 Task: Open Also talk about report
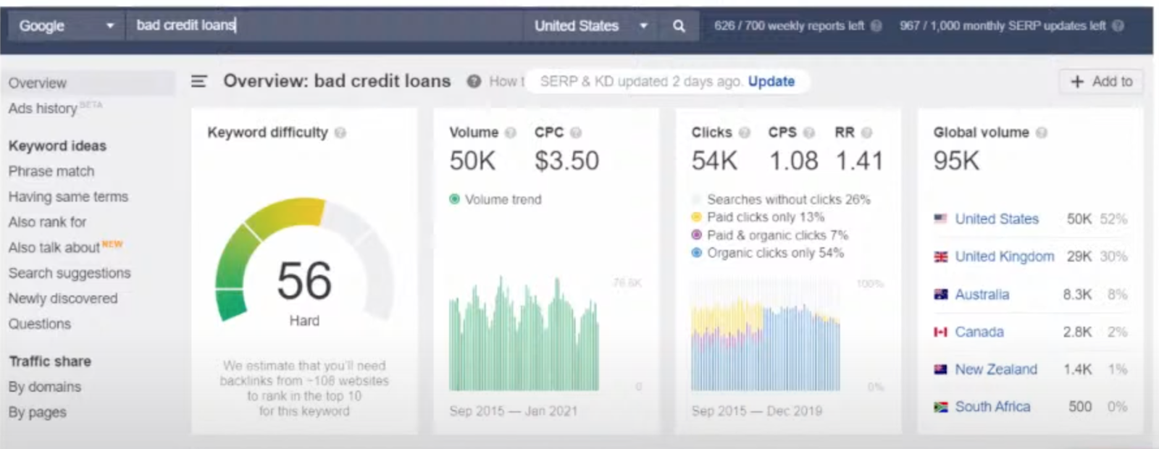pos(54,248)
